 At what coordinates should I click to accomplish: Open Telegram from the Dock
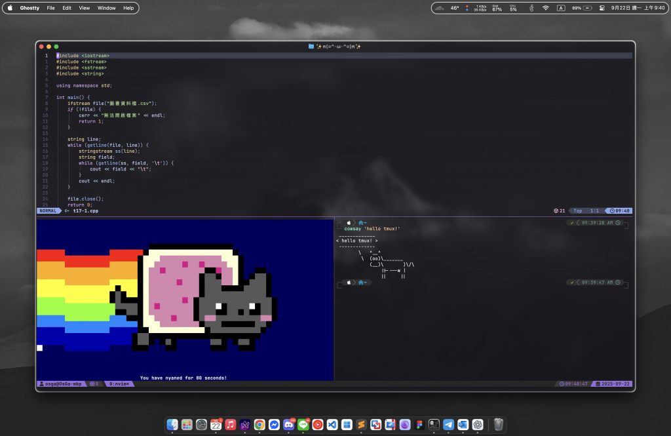click(x=448, y=424)
